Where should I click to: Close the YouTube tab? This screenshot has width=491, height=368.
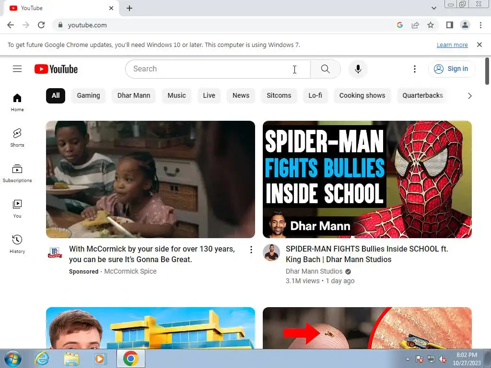(x=111, y=9)
